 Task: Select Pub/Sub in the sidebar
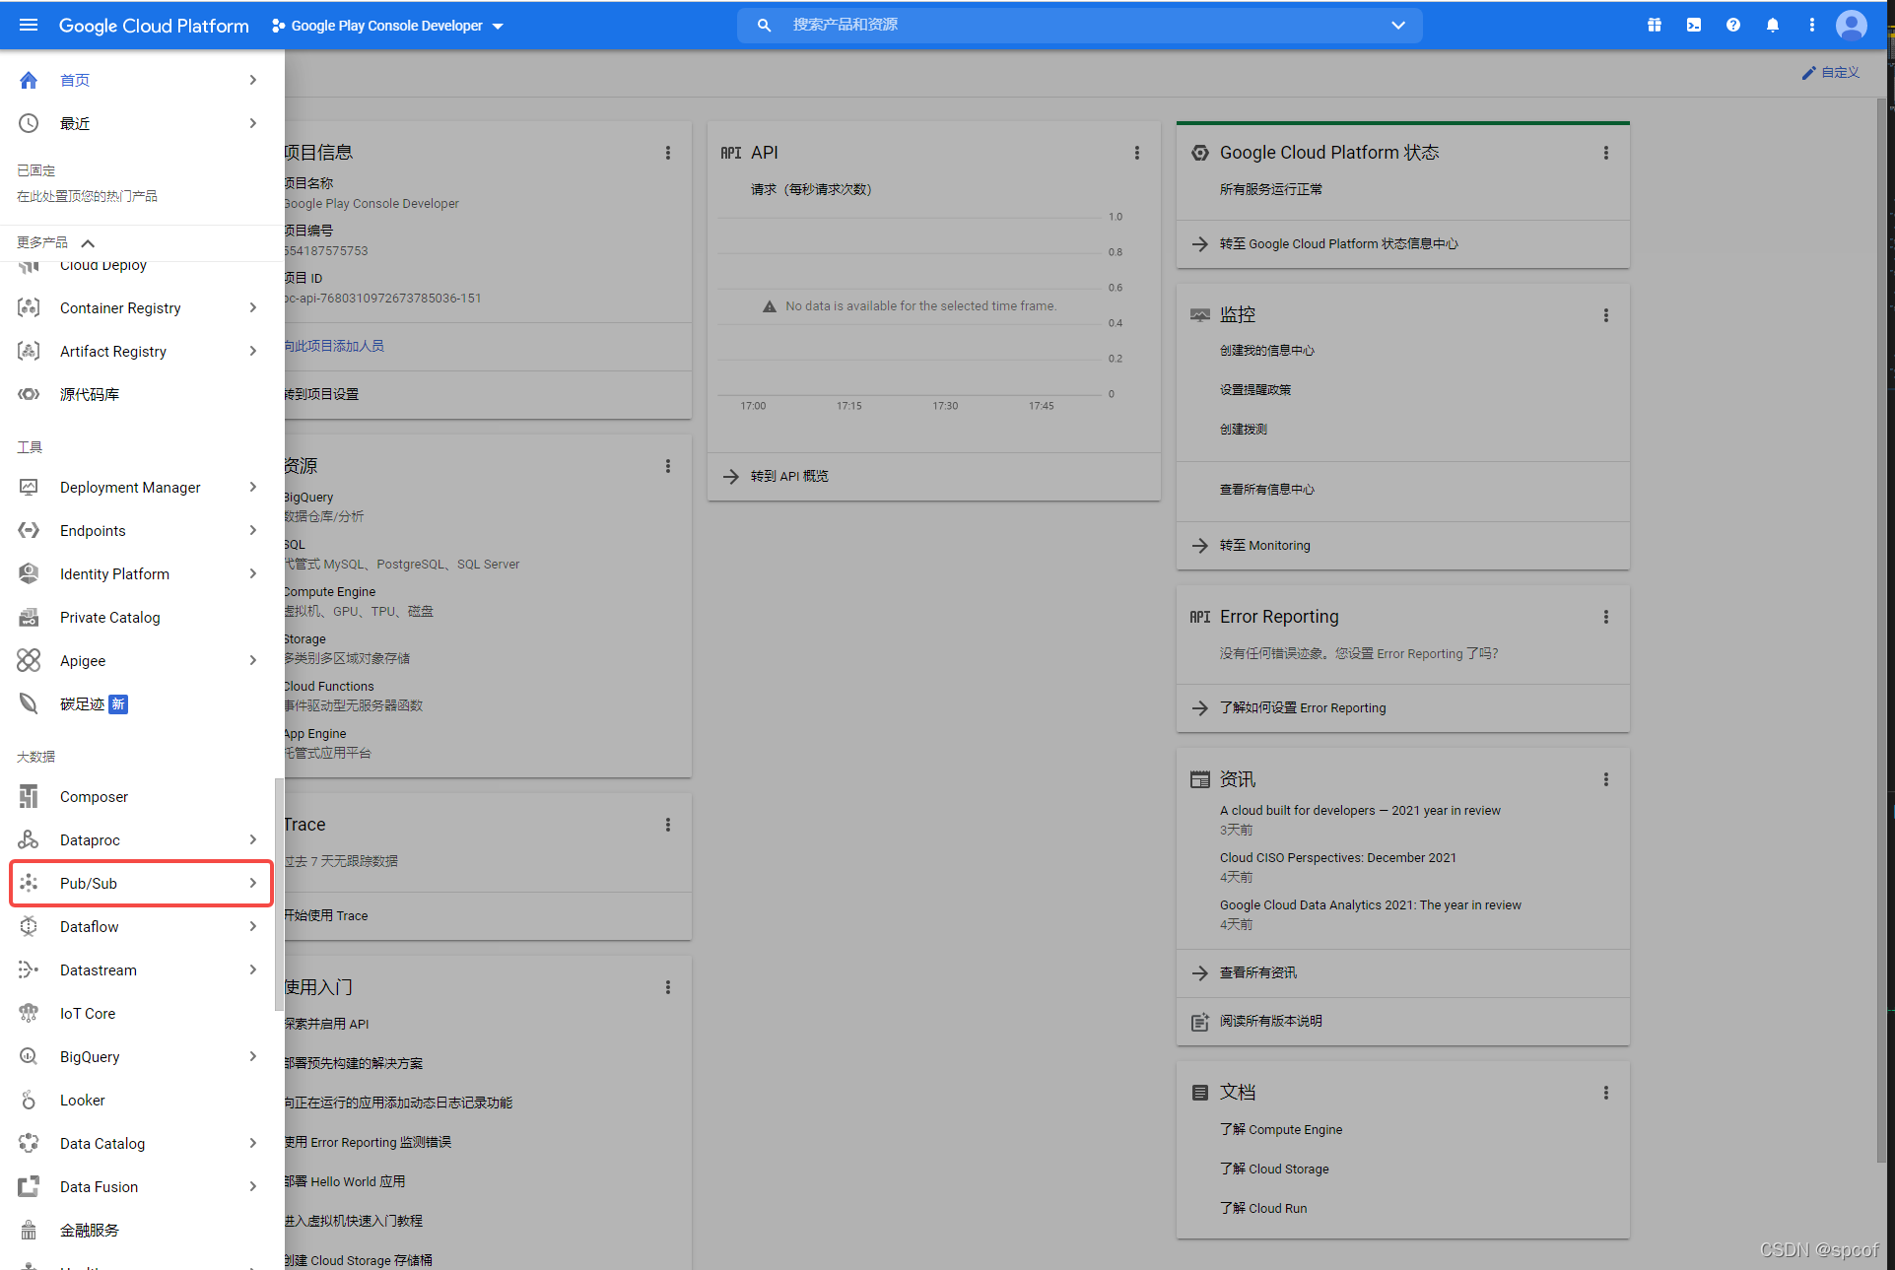pyautogui.click(x=89, y=883)
